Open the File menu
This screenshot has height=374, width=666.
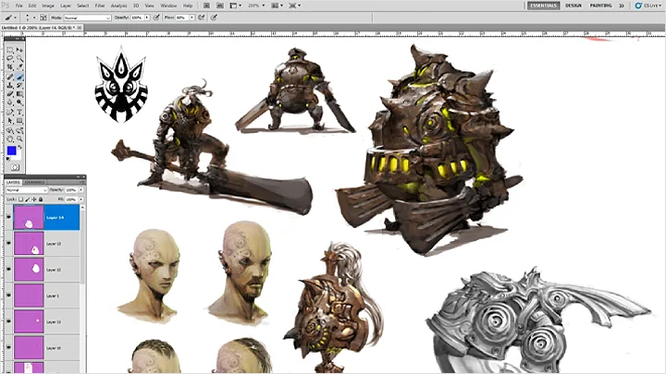click(19, 6)
